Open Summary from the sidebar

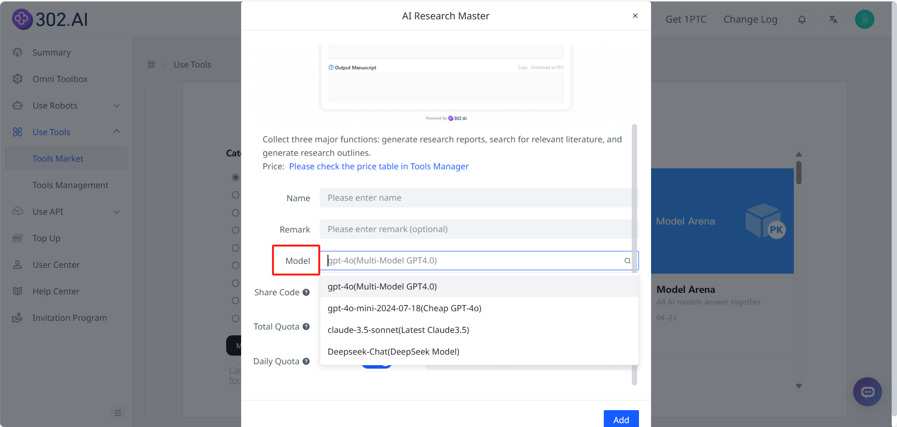[x=52, y=53]
